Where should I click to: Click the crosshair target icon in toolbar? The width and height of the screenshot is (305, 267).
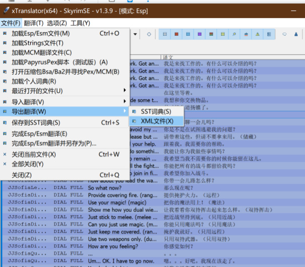click(x=149, y=34)
